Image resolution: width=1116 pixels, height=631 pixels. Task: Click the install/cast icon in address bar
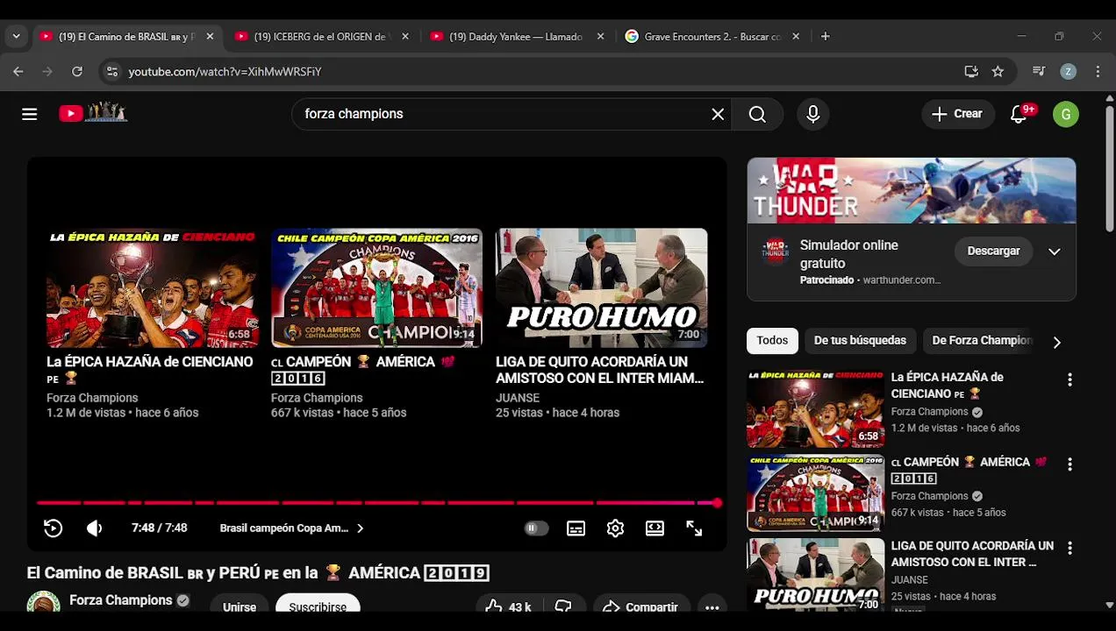coord(971,72)
